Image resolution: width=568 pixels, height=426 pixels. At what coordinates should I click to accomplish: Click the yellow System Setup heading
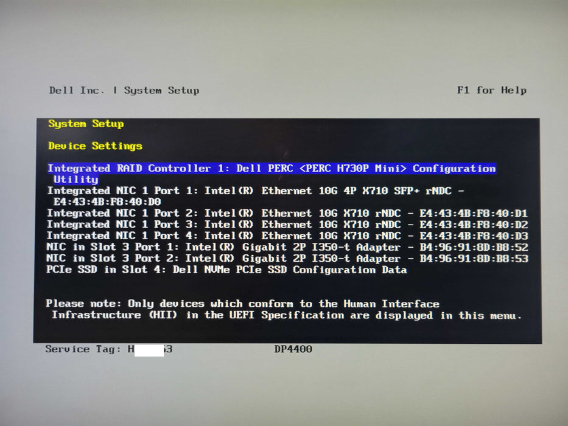pyautogui.click(x=86, y=124)
